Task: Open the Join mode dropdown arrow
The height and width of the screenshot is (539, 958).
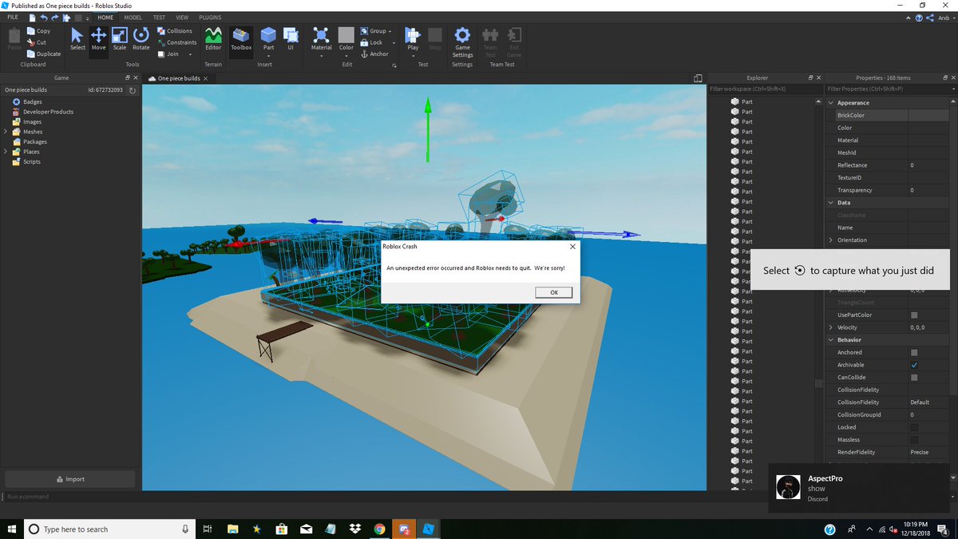Action: pyautogui.click(x=190, y=54)
